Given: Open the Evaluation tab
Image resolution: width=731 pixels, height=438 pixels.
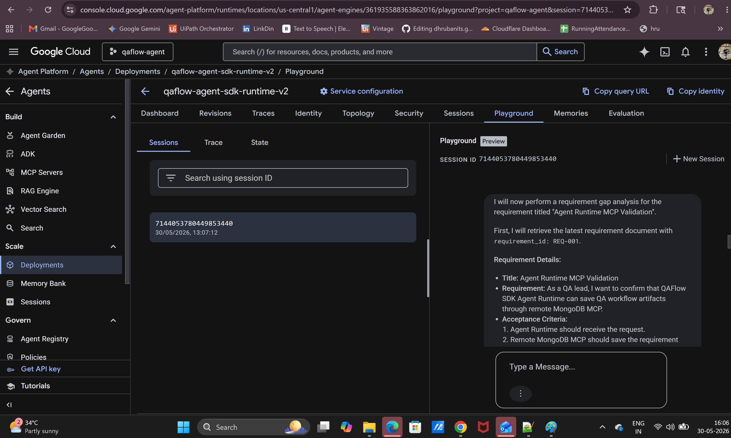Looking at the screenshot, I should coord(626,113).
